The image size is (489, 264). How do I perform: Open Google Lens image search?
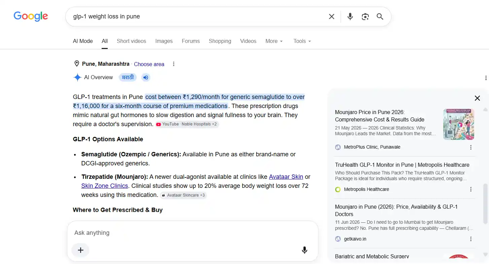coord(365,16)
